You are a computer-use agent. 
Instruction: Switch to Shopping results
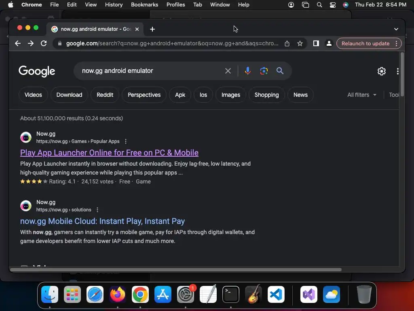[x=267, y=95]
